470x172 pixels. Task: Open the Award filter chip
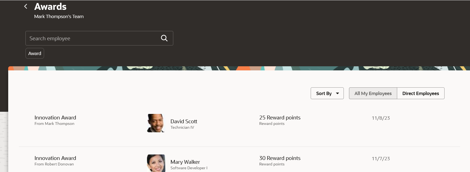pyautogui.click(x=35, y=53)
